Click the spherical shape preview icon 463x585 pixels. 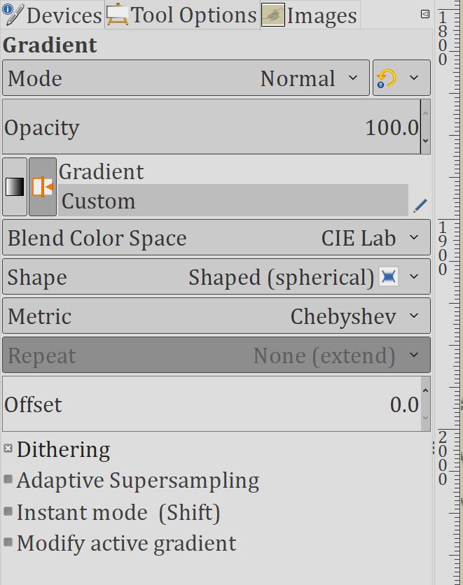point(388,277)
